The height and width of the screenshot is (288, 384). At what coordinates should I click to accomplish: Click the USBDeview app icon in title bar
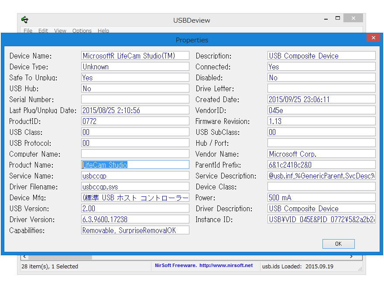[25, 20]
